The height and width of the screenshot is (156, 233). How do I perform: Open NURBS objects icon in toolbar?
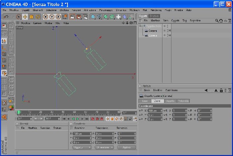(106, 17)
